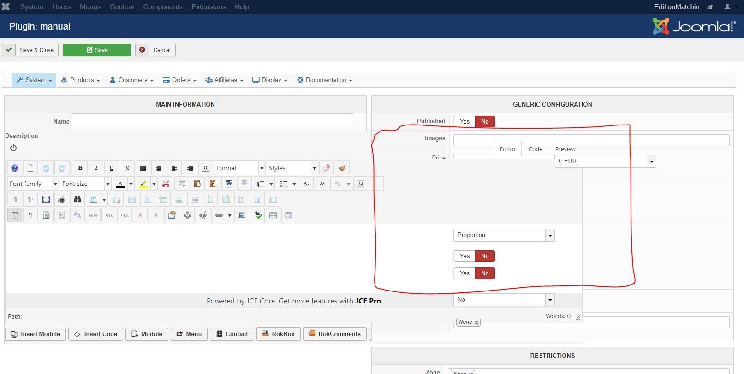Switch the editor to fullscreen mode
The width and height of the screenshot is (744, 374).
click(x=46, y=199)
